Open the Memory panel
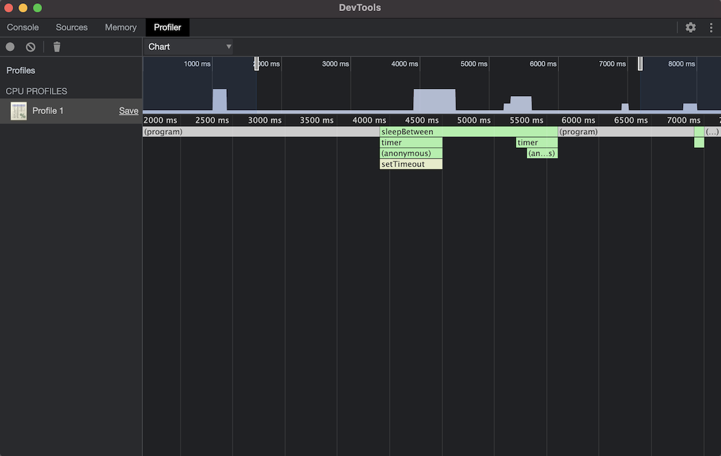The width and height of the screenshot is (721, 456). tap(121, 27)
